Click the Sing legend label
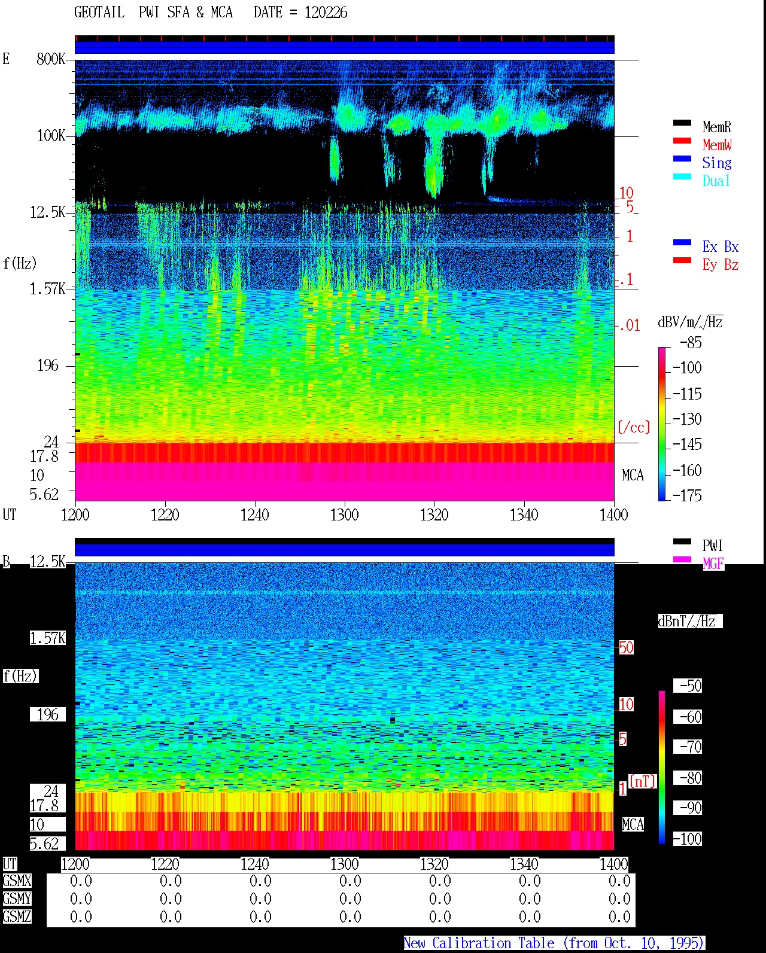Screen dimensions: 766x953 pos(717,163)
